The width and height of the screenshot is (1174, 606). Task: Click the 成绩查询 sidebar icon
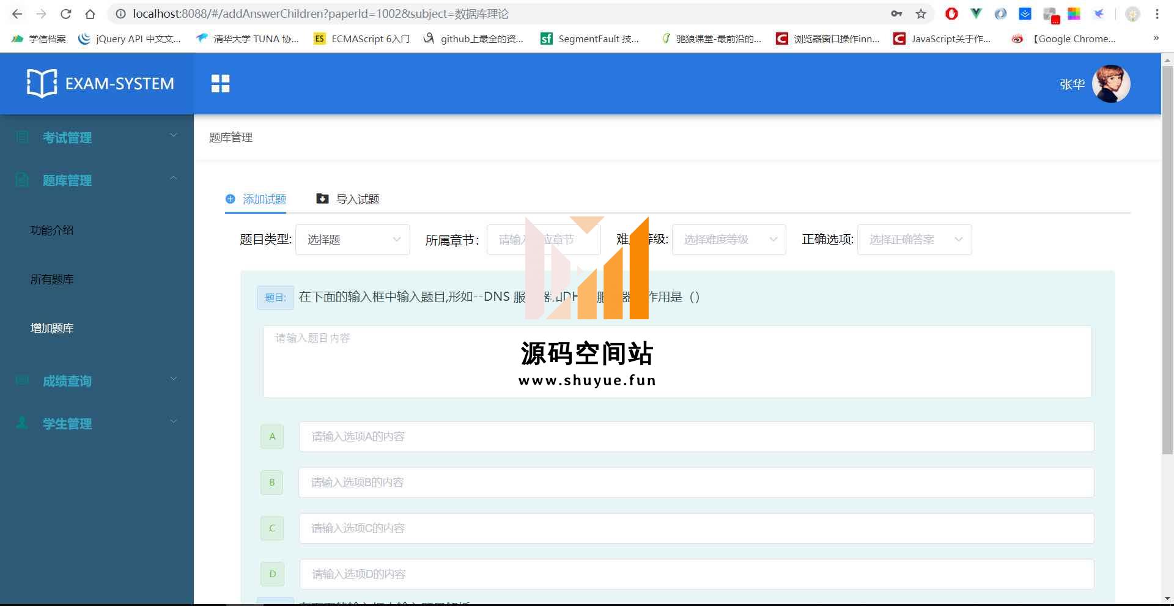22,380
